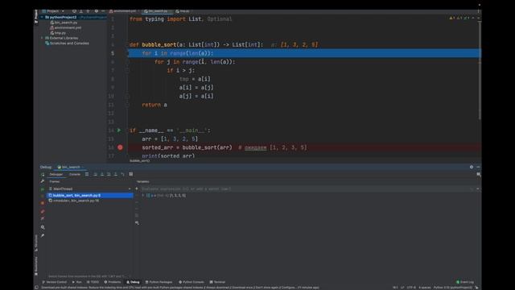Screen dimensions: 515x290
Task: Click the Python interpreter status widget
Action: pyautogui.click(x=453, y=288)
